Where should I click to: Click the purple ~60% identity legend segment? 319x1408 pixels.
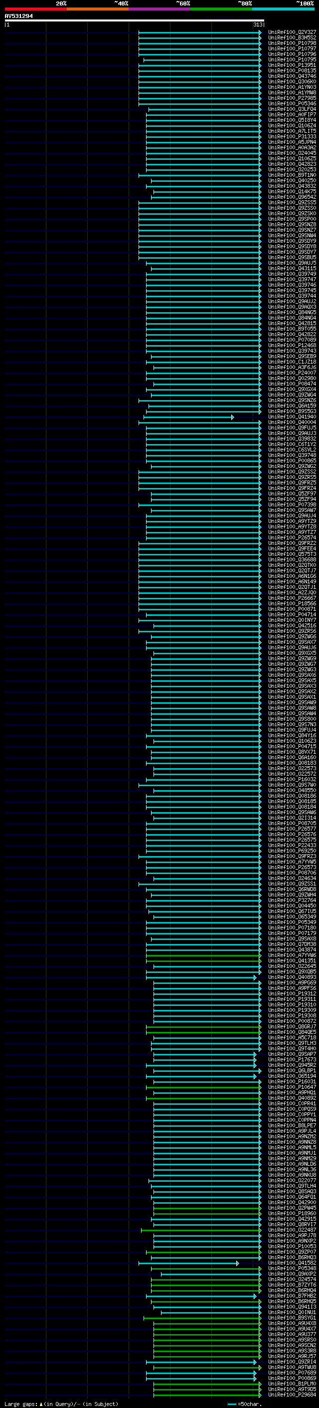pyautogui.click(x=160, y=9)
